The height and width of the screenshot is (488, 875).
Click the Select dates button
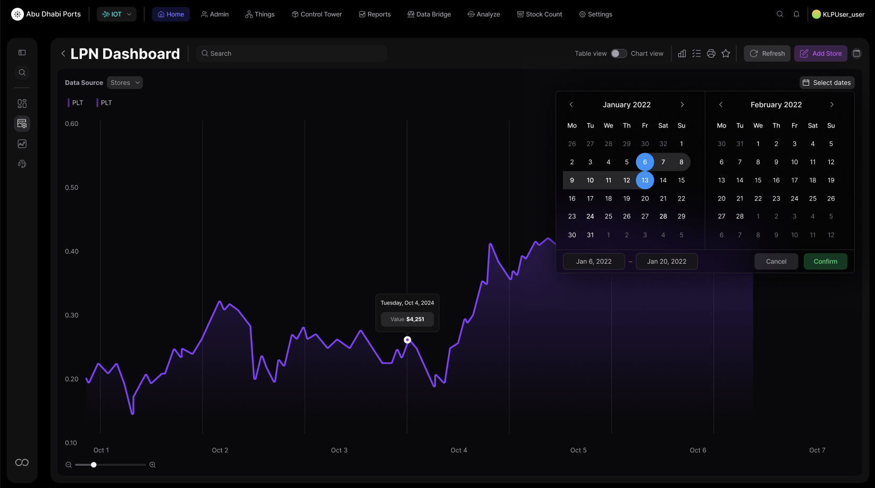(x=827, y=82)
